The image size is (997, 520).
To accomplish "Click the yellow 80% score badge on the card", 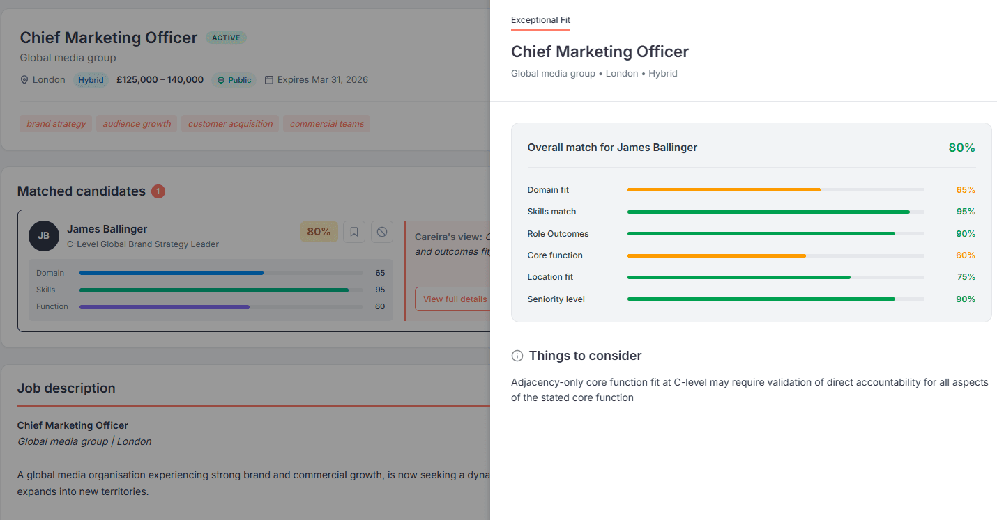I will (319, 232).
